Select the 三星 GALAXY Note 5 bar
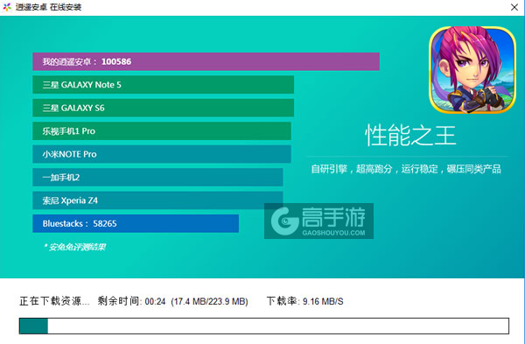Viewport: 525px width, 344px height. (163, 84)
